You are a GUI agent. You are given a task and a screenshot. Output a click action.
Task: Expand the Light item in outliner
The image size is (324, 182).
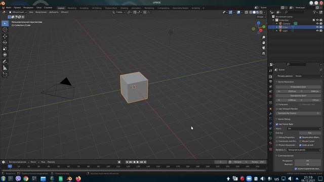[277, 31]
